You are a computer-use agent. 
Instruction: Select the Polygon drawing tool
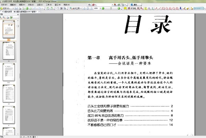(173, 8)
